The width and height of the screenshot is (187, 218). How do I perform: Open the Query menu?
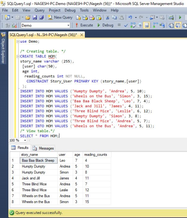pyautogui.click(x=40, y=10)
